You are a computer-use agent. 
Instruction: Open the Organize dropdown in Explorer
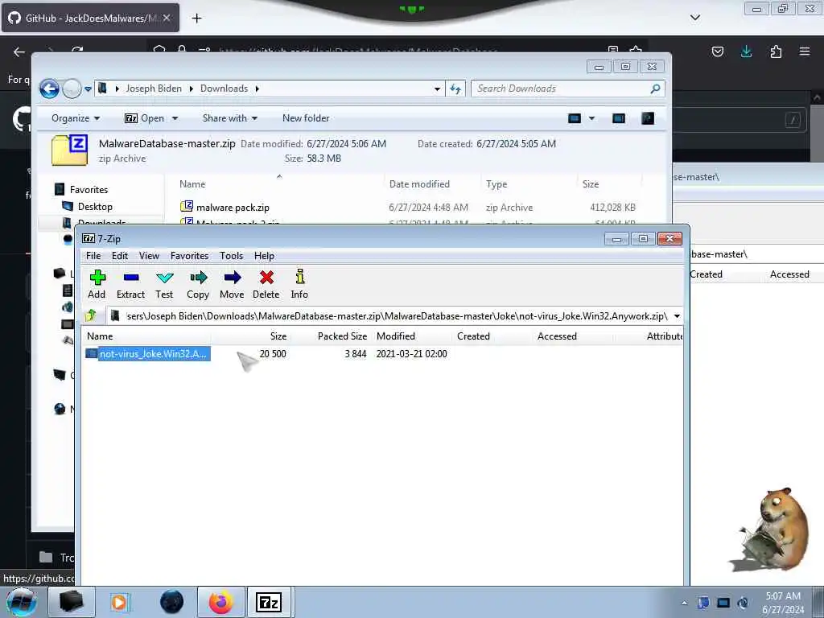coord(76,118)
